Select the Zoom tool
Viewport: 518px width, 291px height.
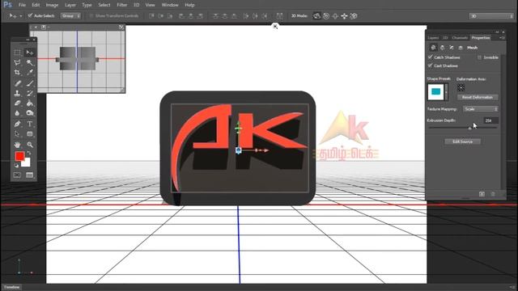pos(30,145)
